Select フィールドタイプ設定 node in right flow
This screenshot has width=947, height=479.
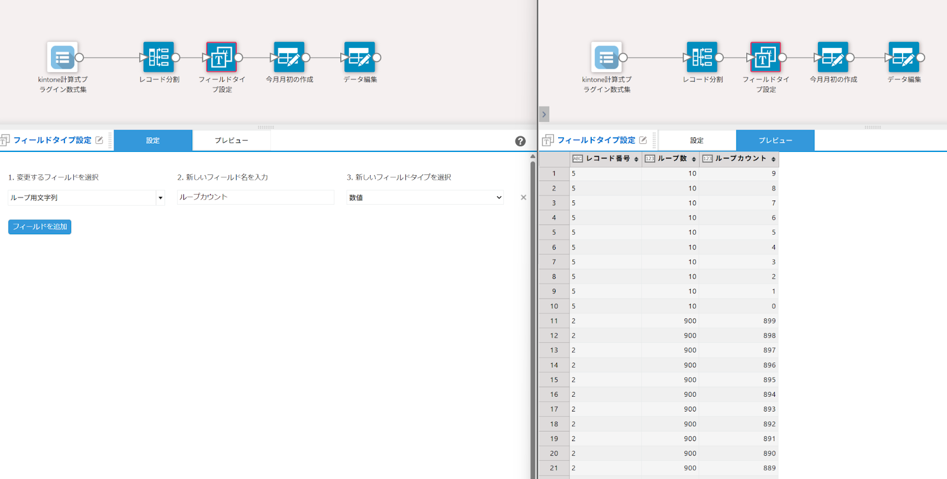coord(765,57)
